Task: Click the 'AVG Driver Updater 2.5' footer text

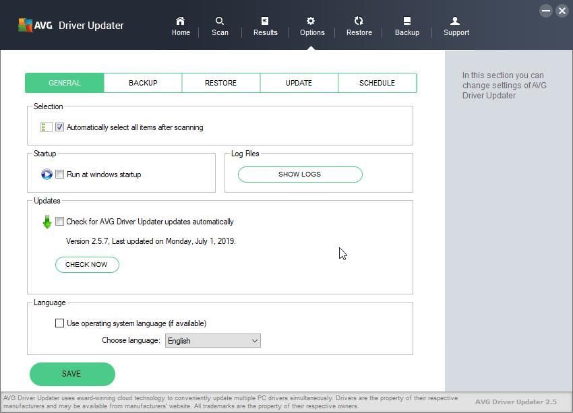Action: coord(516,402)
